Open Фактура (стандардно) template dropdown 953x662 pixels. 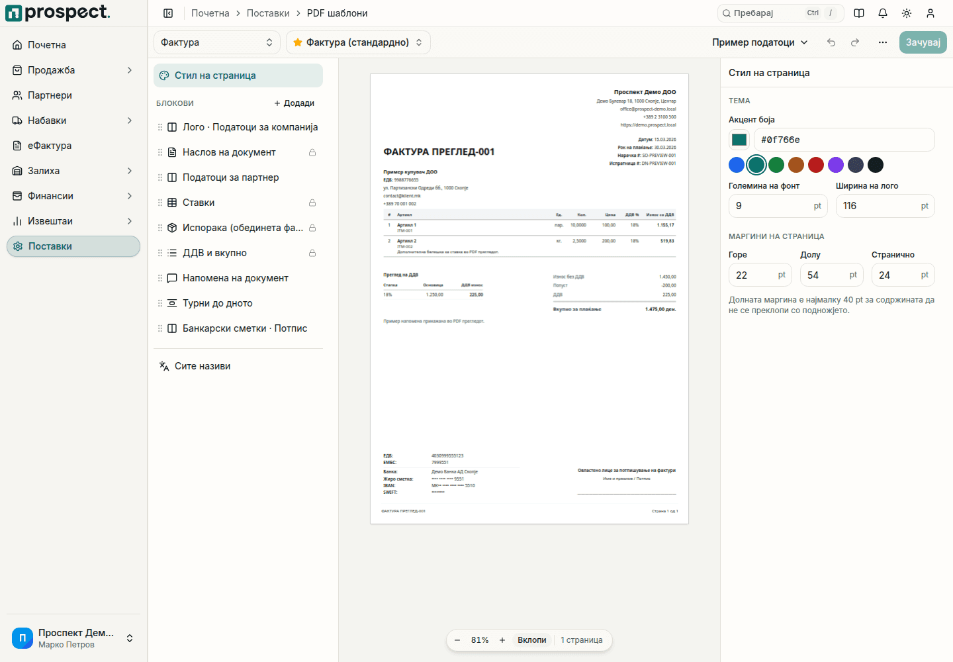358,42
